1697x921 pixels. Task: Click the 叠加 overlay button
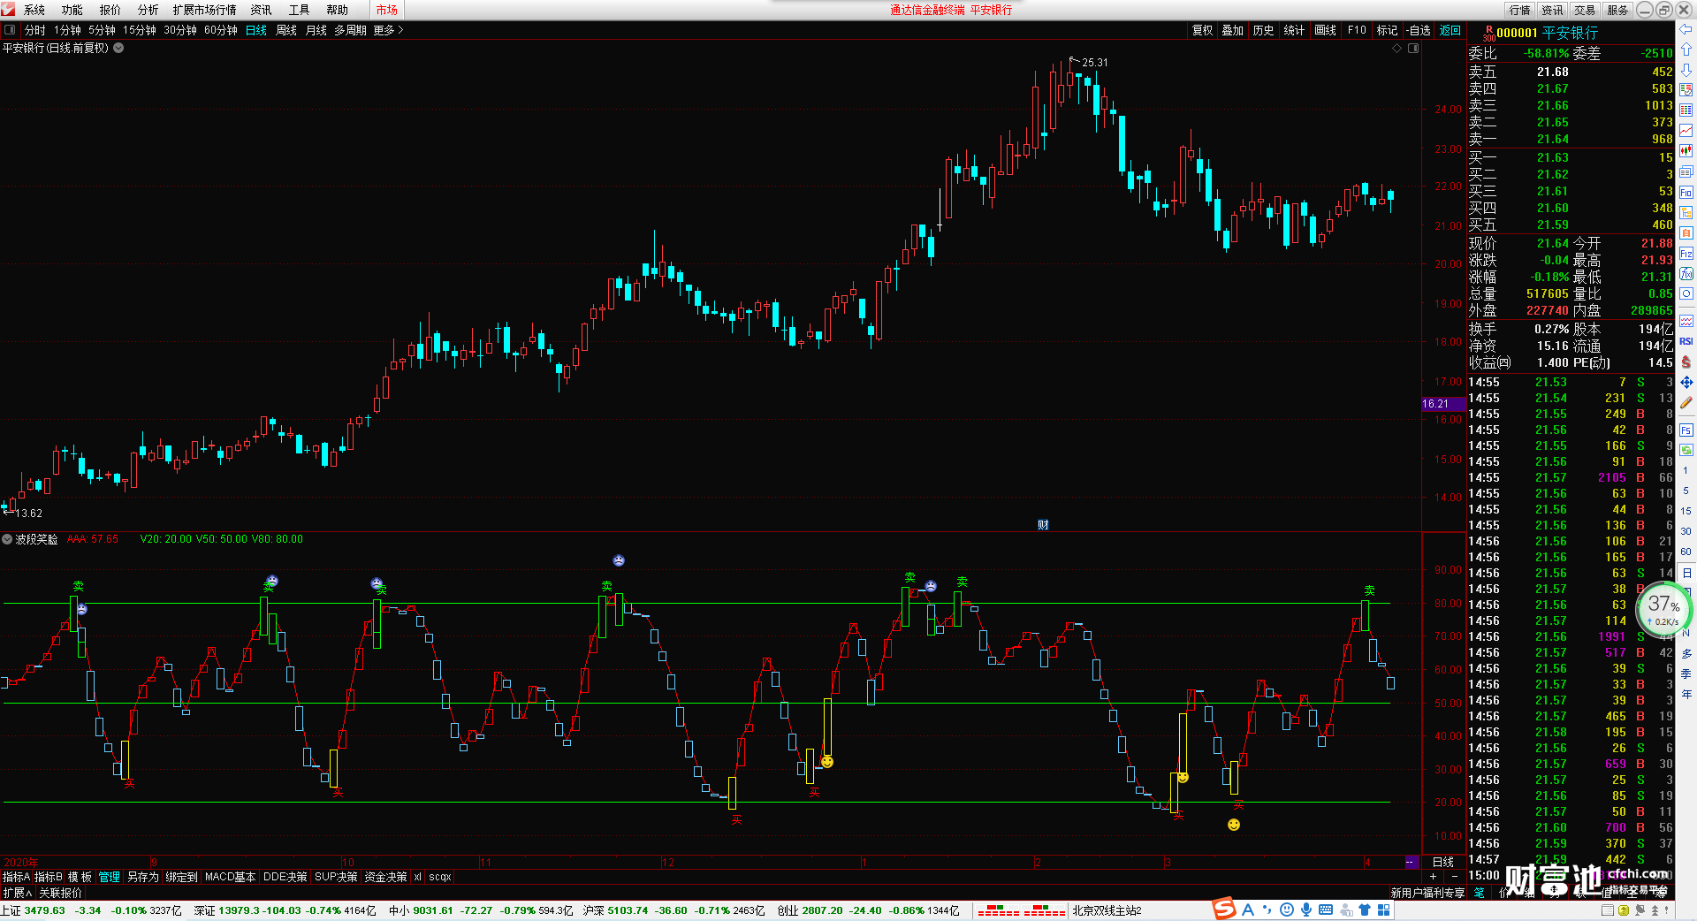click(x=1233, y=30)
